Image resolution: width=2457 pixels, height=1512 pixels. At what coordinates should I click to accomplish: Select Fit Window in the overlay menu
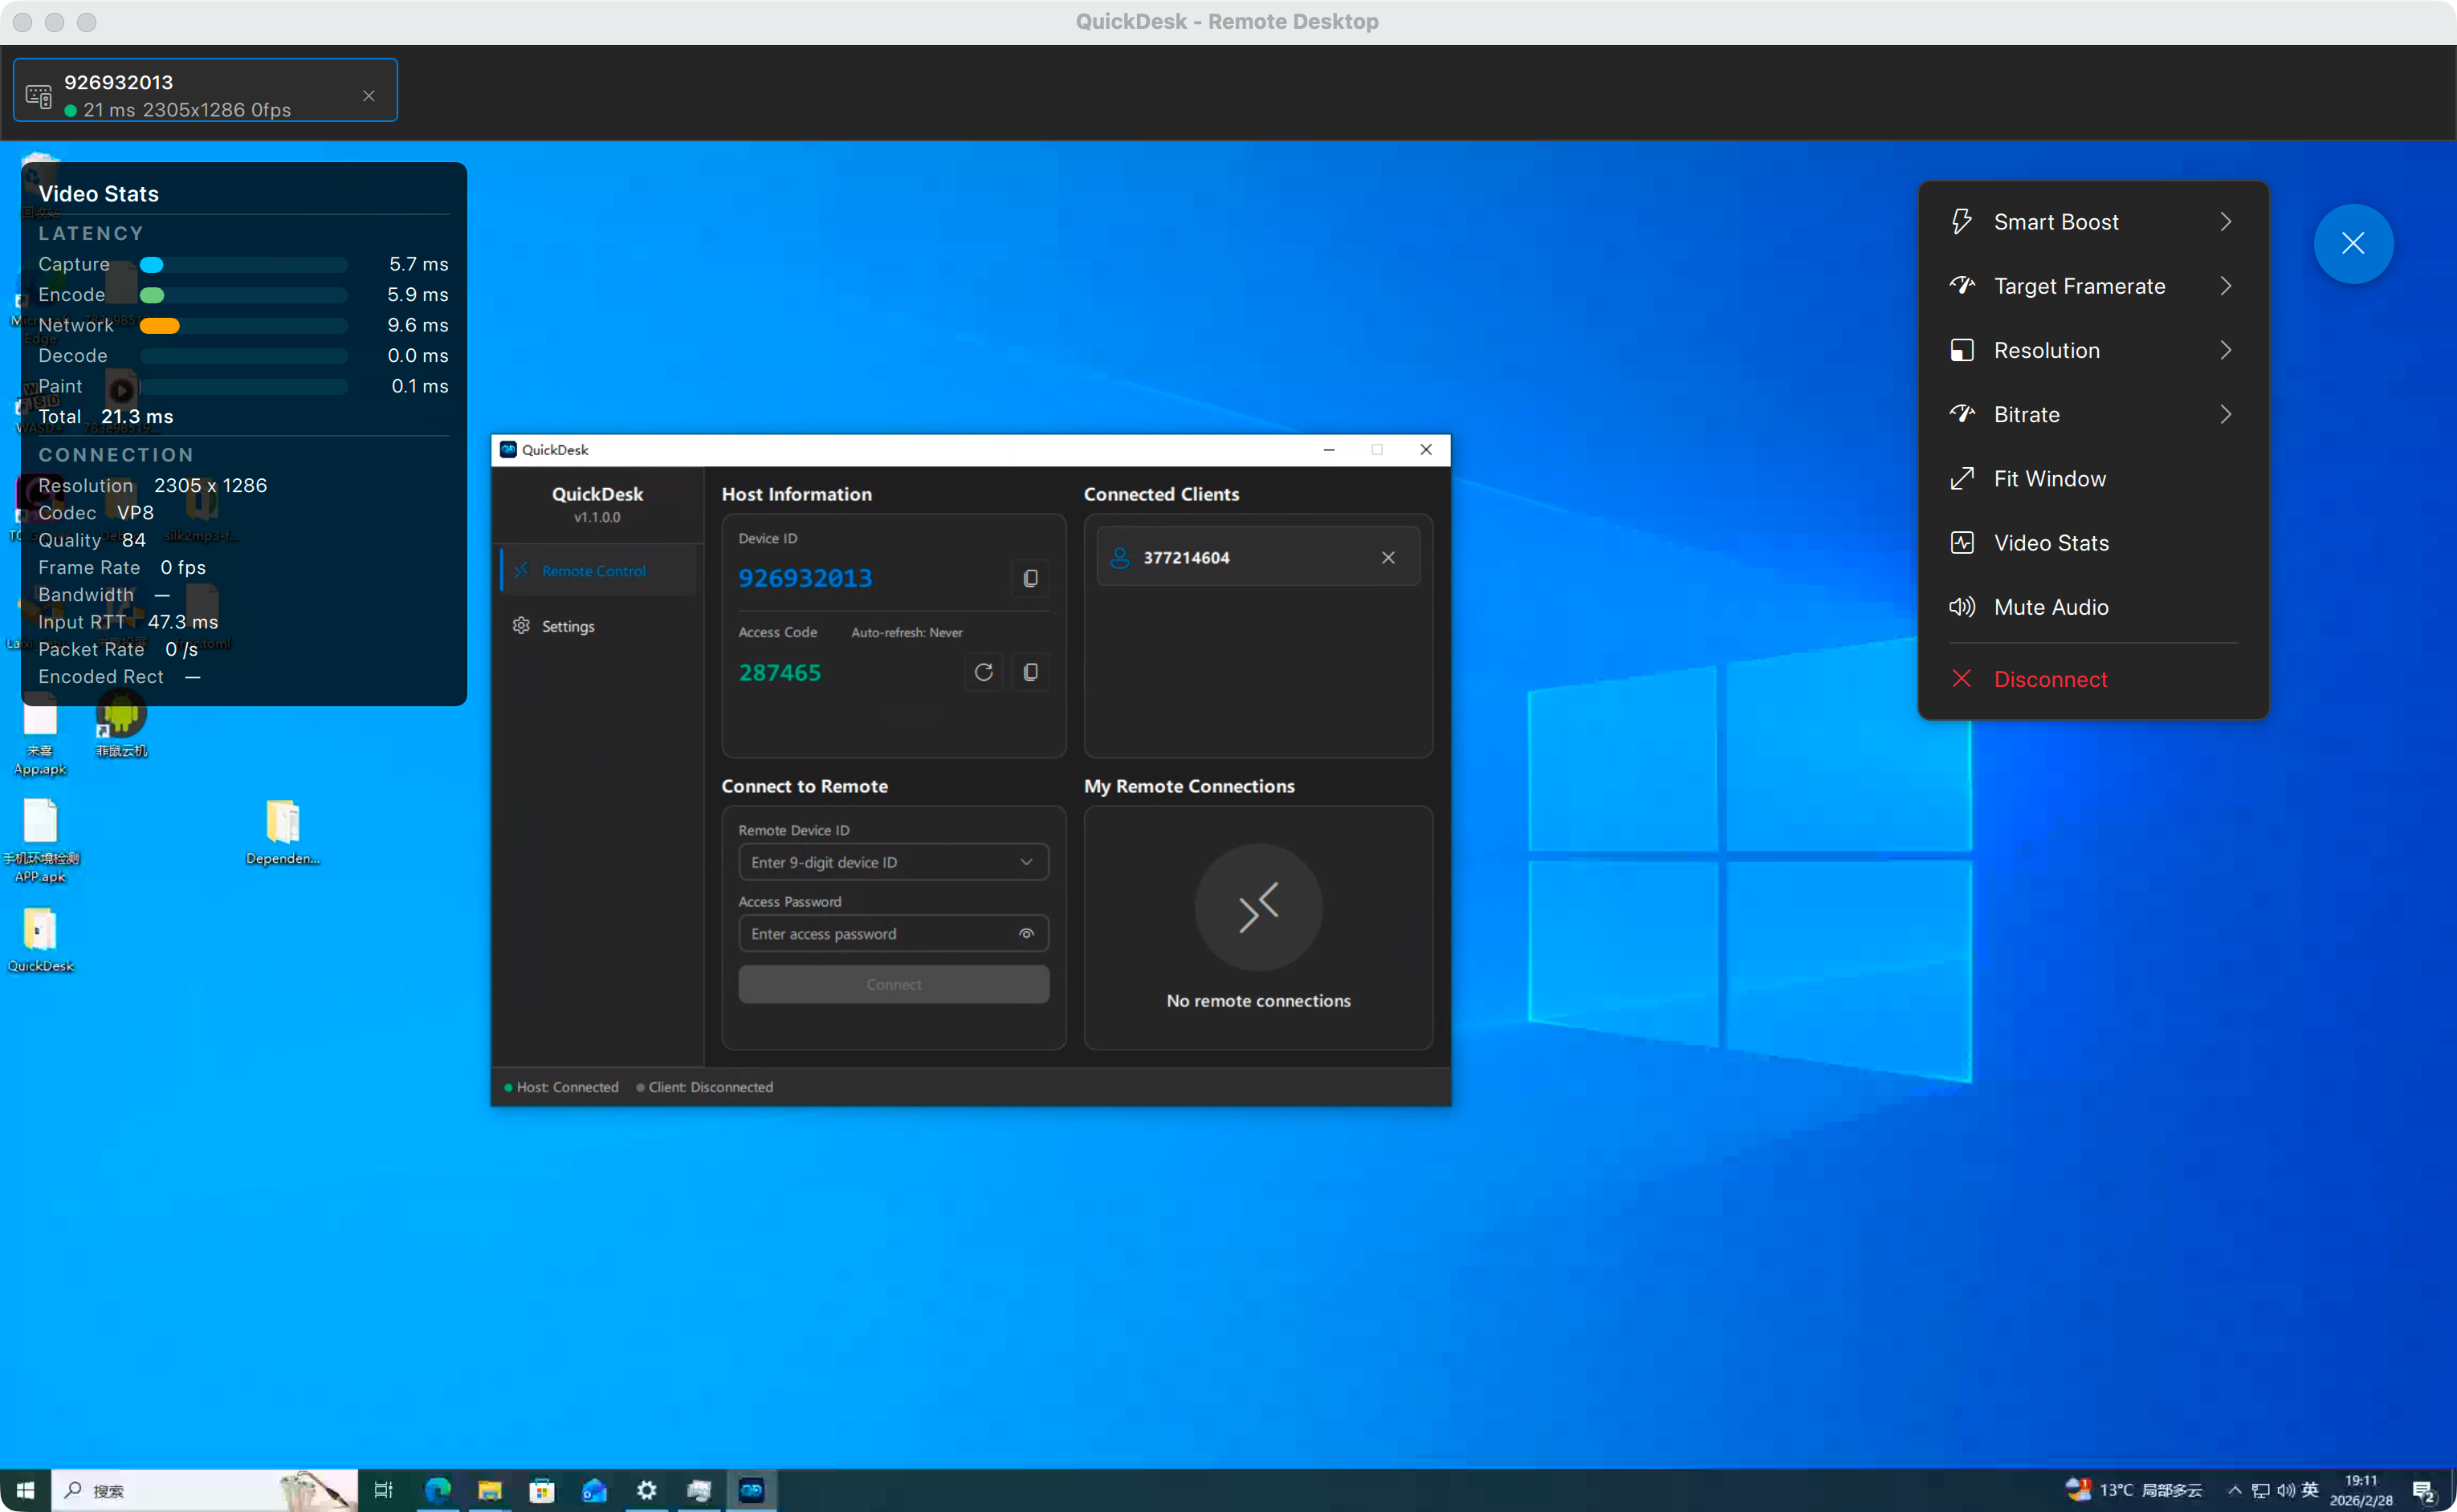tap(2051, 478)
